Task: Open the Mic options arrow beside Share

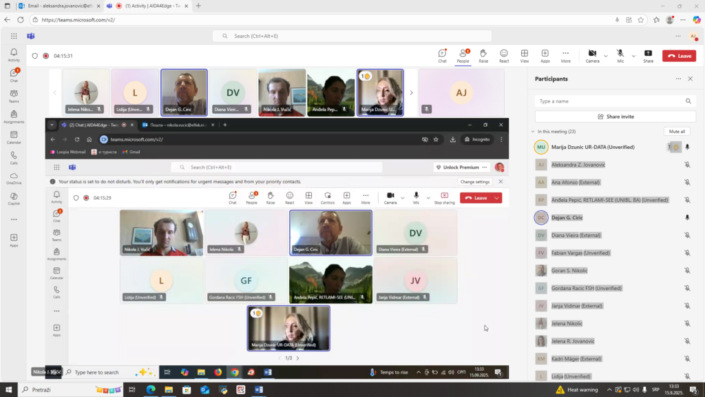Action: pyautogui.click(x=631, y=56)
